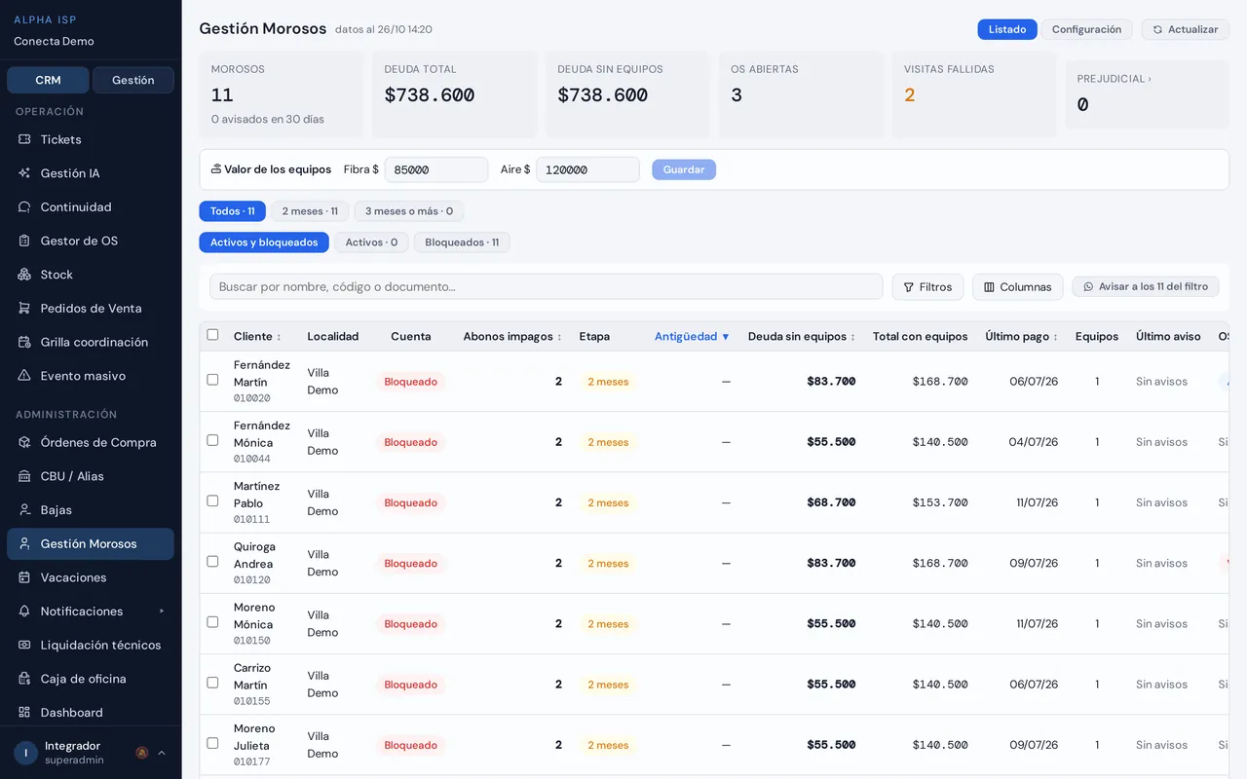Open the Filtros panel
Screen dimensions: 1247x779
click(x=927, y=287)
